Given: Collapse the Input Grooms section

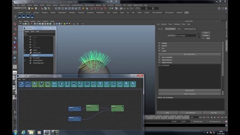Looking at the screenshot, I should pos(189,63).
